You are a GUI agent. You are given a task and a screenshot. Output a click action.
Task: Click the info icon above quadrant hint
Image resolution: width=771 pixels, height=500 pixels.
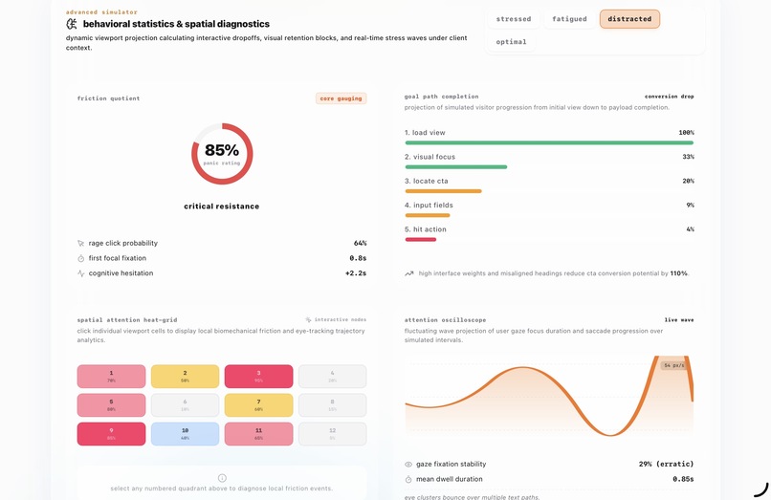pyautogui.click(x=222, y=478)
